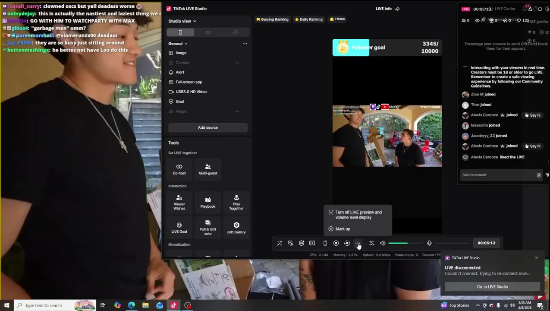The image size is (550, 311).
Task: Open the audio mixer settings icon
Action: [372, 243]
